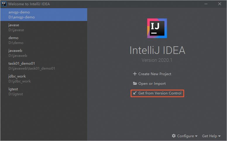Open the lgtest recent project
This screenshot has height=141, width=227.
(44, 91)
